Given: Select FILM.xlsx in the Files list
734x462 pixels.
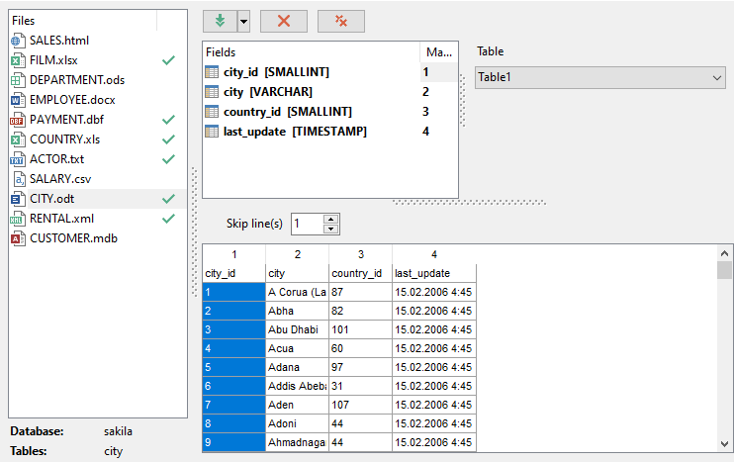Looking at the screenshot, I should tap(54, 60).
